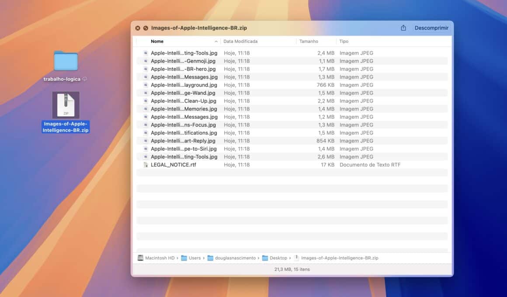The image size is (507, 297).
Task: Toggle the sort arrow in Nome header
Action: coord(216,41)
